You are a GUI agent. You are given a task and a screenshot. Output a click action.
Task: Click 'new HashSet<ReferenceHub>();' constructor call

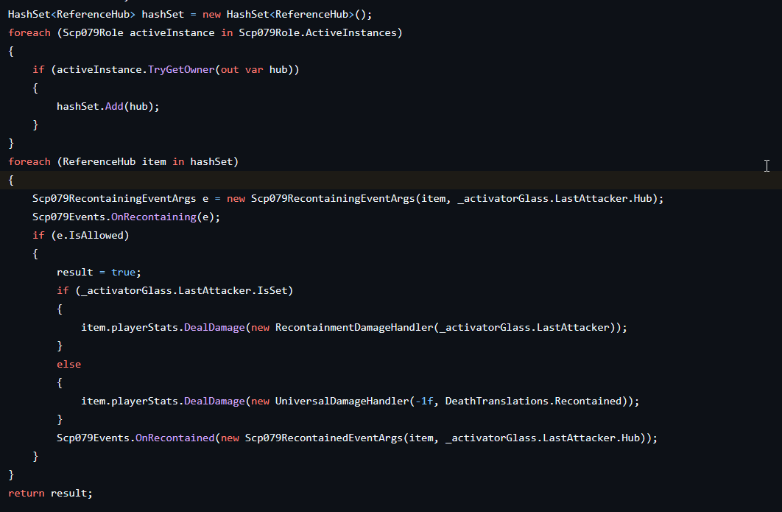pyautogui.click(x=286, y=15)
